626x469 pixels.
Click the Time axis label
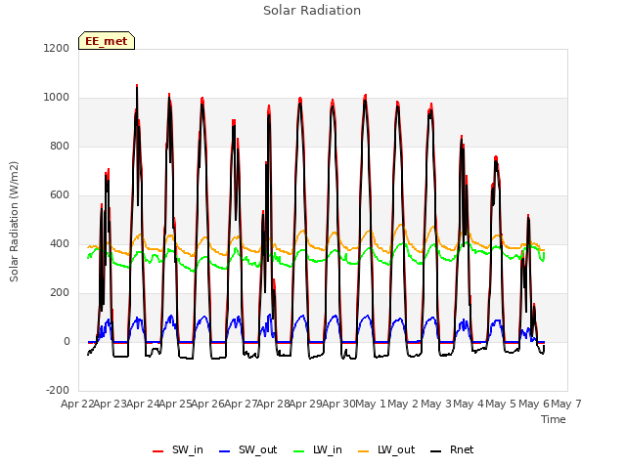[553, 419]
